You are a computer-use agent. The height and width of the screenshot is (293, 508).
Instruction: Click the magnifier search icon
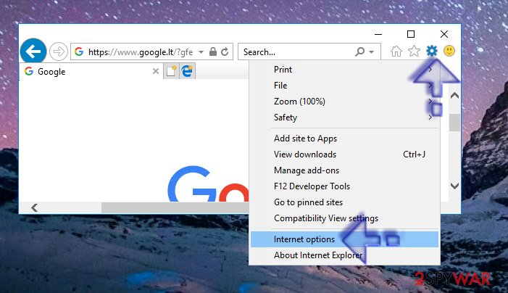pyautogui.click(x=360, y=51)
